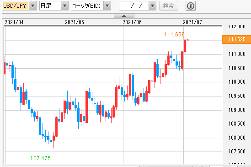Click the 107.475 low price label
The width and height of the screenshot is (251, 167).
click(x=41, y=158)
